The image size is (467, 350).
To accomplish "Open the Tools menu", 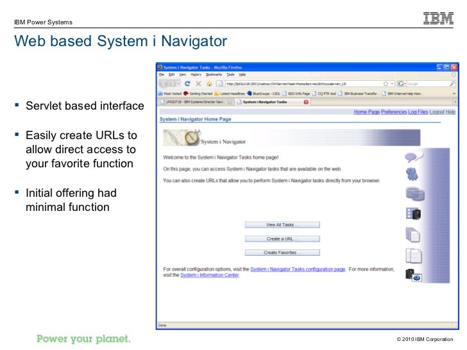I will 230,74.
